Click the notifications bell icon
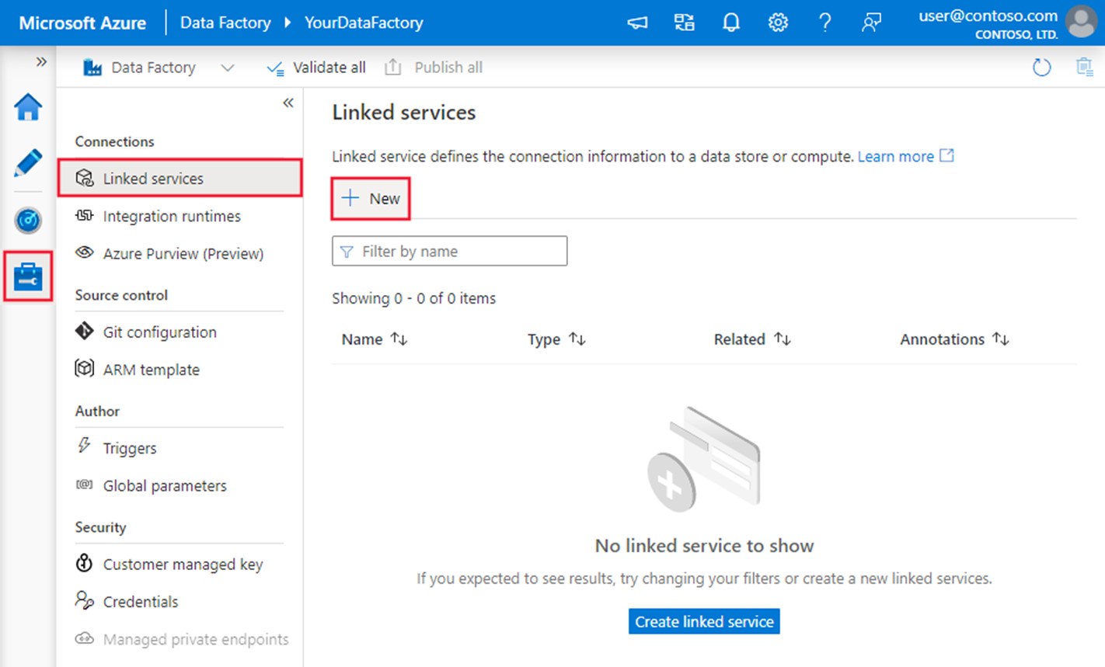Viewport: 1105px width, 667px height. tap(730, 23)
